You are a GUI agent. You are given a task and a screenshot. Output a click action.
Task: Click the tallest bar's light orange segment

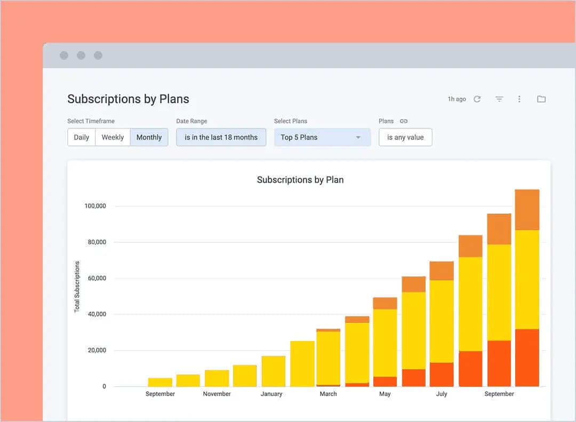[x=527, y=209]
